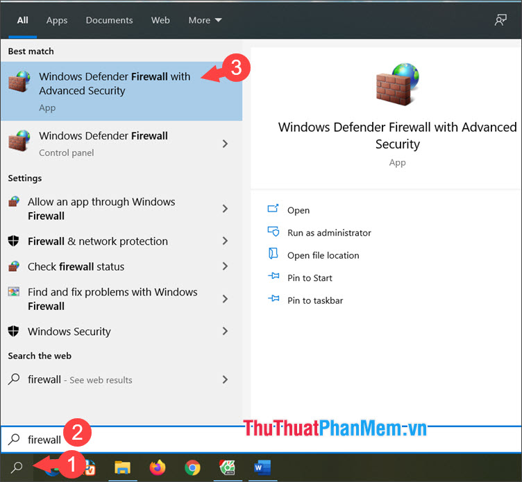The height and width of the screenshot is (482, 522).
Task: Switch to the Documents search tab
Action: click(109, 20)
